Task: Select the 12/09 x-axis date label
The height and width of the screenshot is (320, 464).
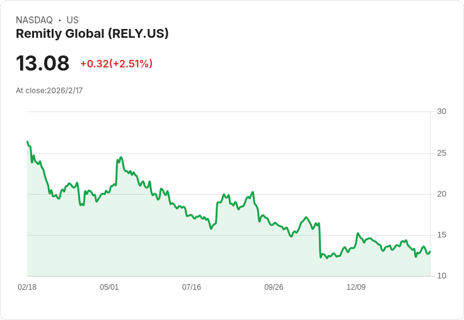Action: point(356,287)
